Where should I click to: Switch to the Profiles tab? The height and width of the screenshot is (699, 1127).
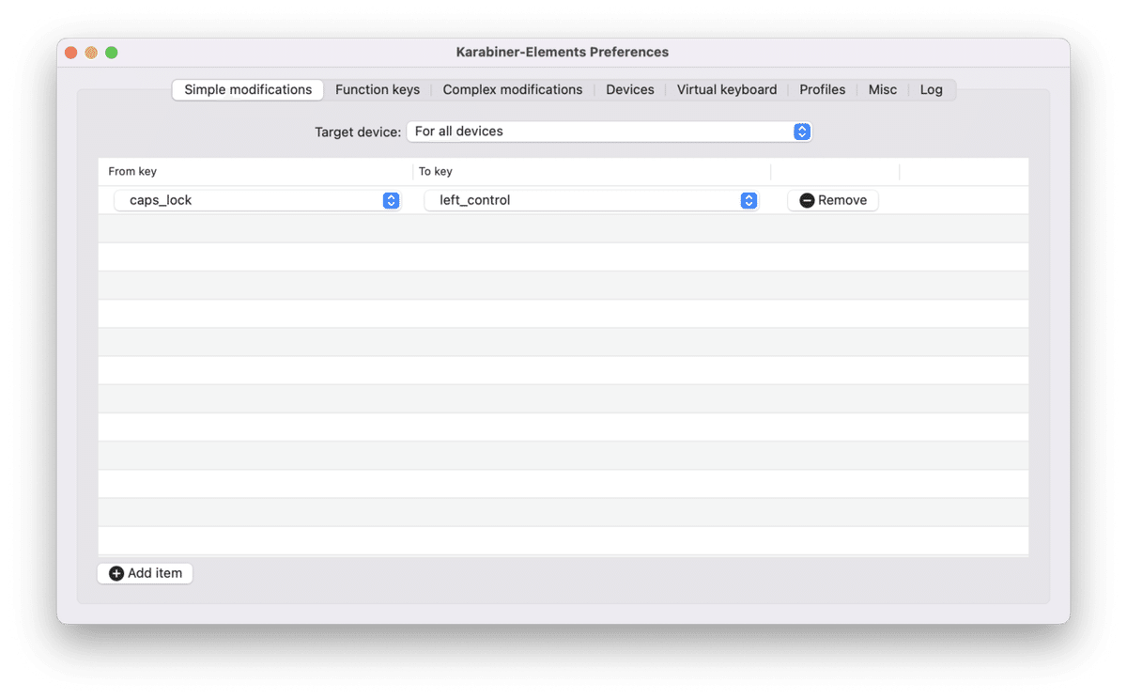click(x=822, y=89)
